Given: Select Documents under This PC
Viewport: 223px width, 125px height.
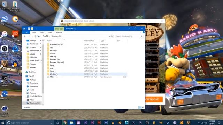Looking at the screenshot, I should click(x=34, y=83).
